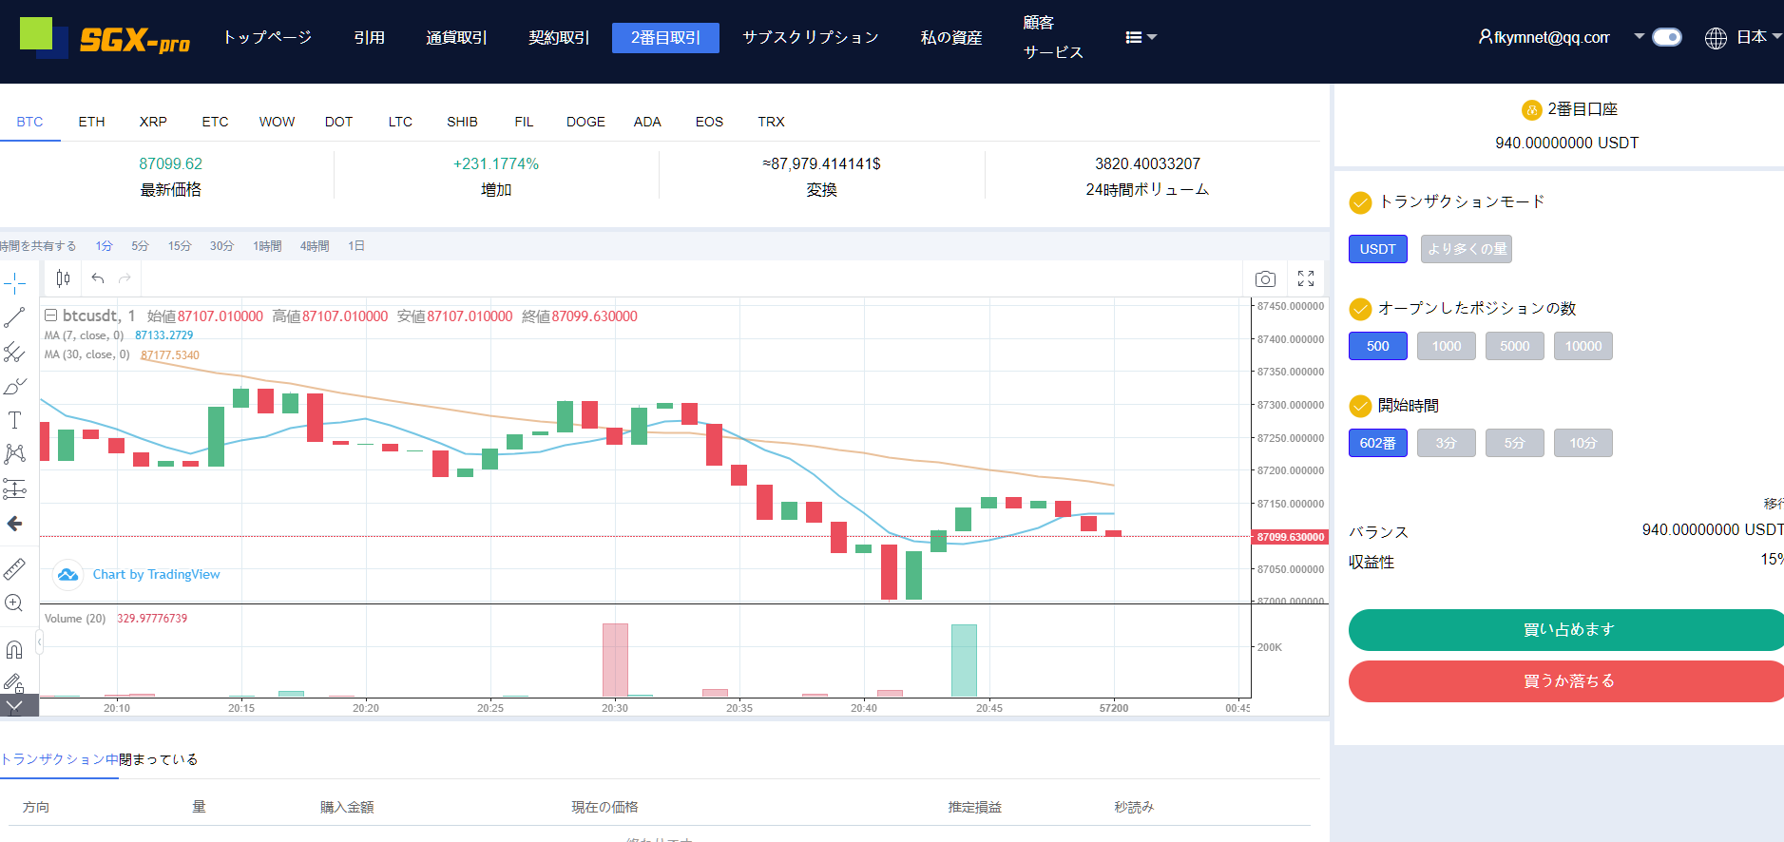
Task: Open the 顧客サービス nav item
Action: 1053,37
